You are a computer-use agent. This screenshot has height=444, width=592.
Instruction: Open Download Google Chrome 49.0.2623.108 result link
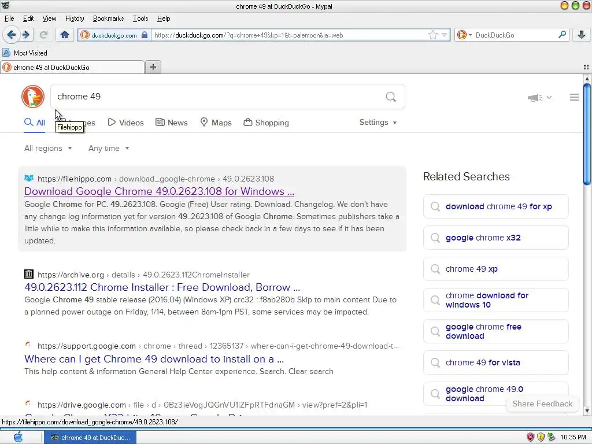(160, 191)
